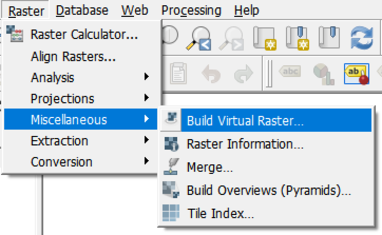Click the Undo arrow in toolbar
The height and width of the screenshot is (235, 382).
(x=211, y=74)
